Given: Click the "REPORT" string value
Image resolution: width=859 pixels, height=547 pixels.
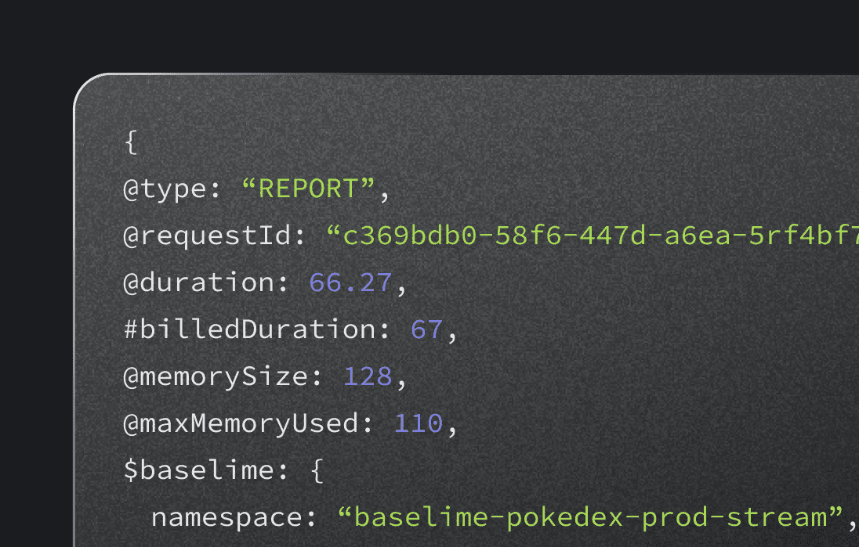Looking at the screenshot, I should (x=307, y=189).
